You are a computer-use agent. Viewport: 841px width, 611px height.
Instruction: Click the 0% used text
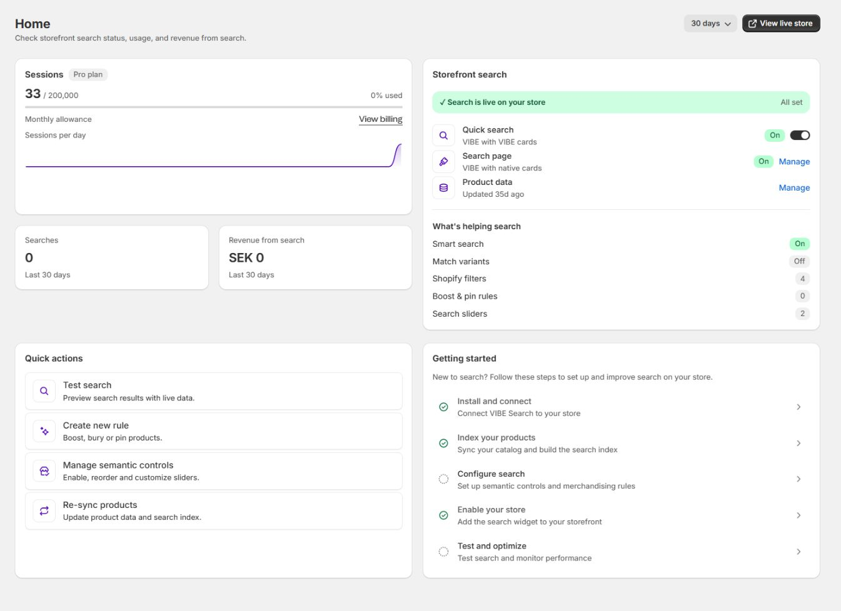click(x=386, y=96)
